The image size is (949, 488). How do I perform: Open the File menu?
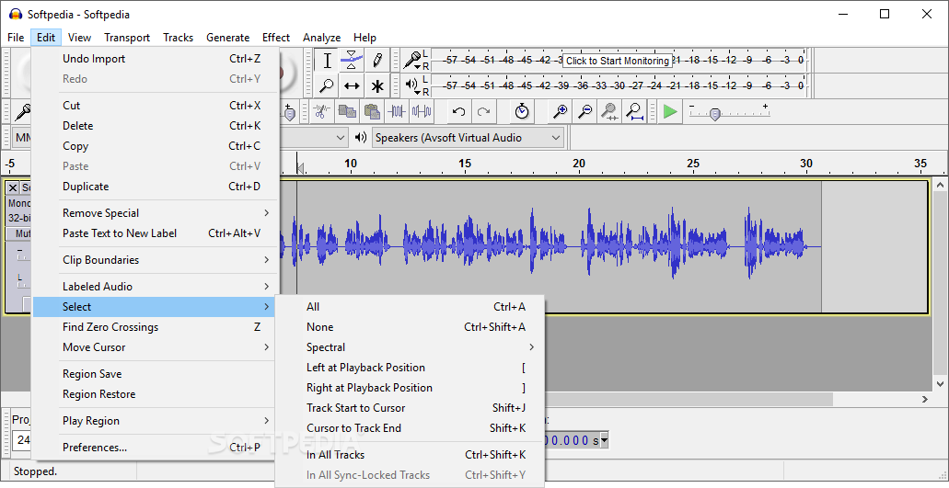point(16,38)
